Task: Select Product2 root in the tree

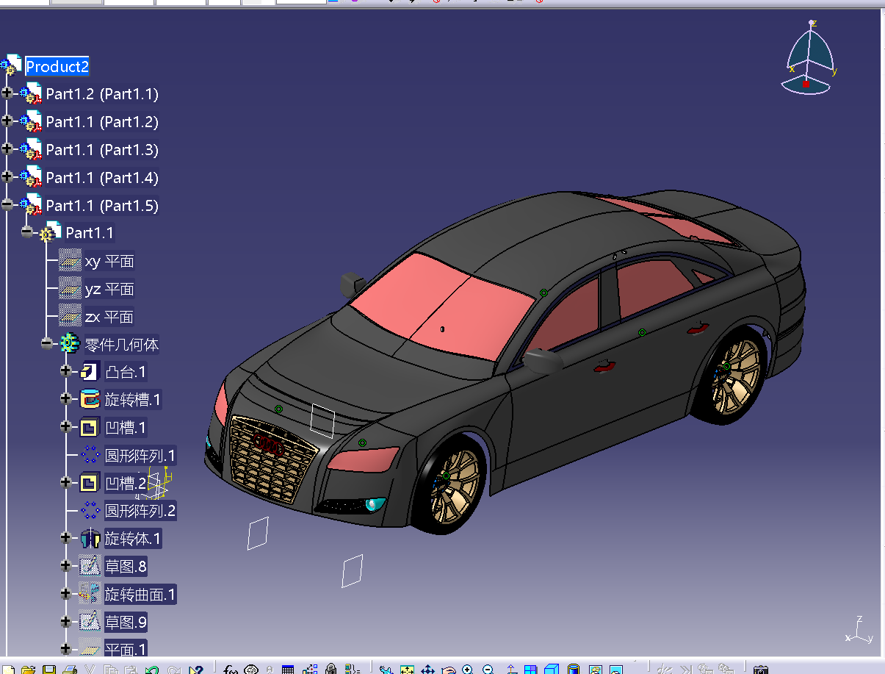Action: tap(57, 67)
